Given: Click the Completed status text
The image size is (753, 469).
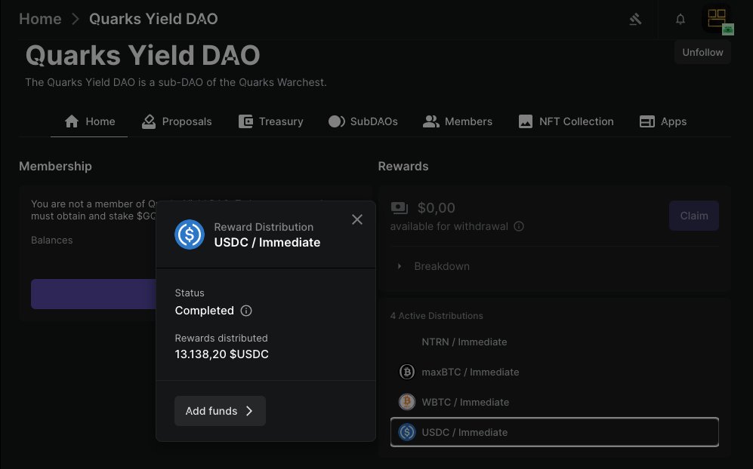Looking at the screenshot, I should tap(205, 311).
